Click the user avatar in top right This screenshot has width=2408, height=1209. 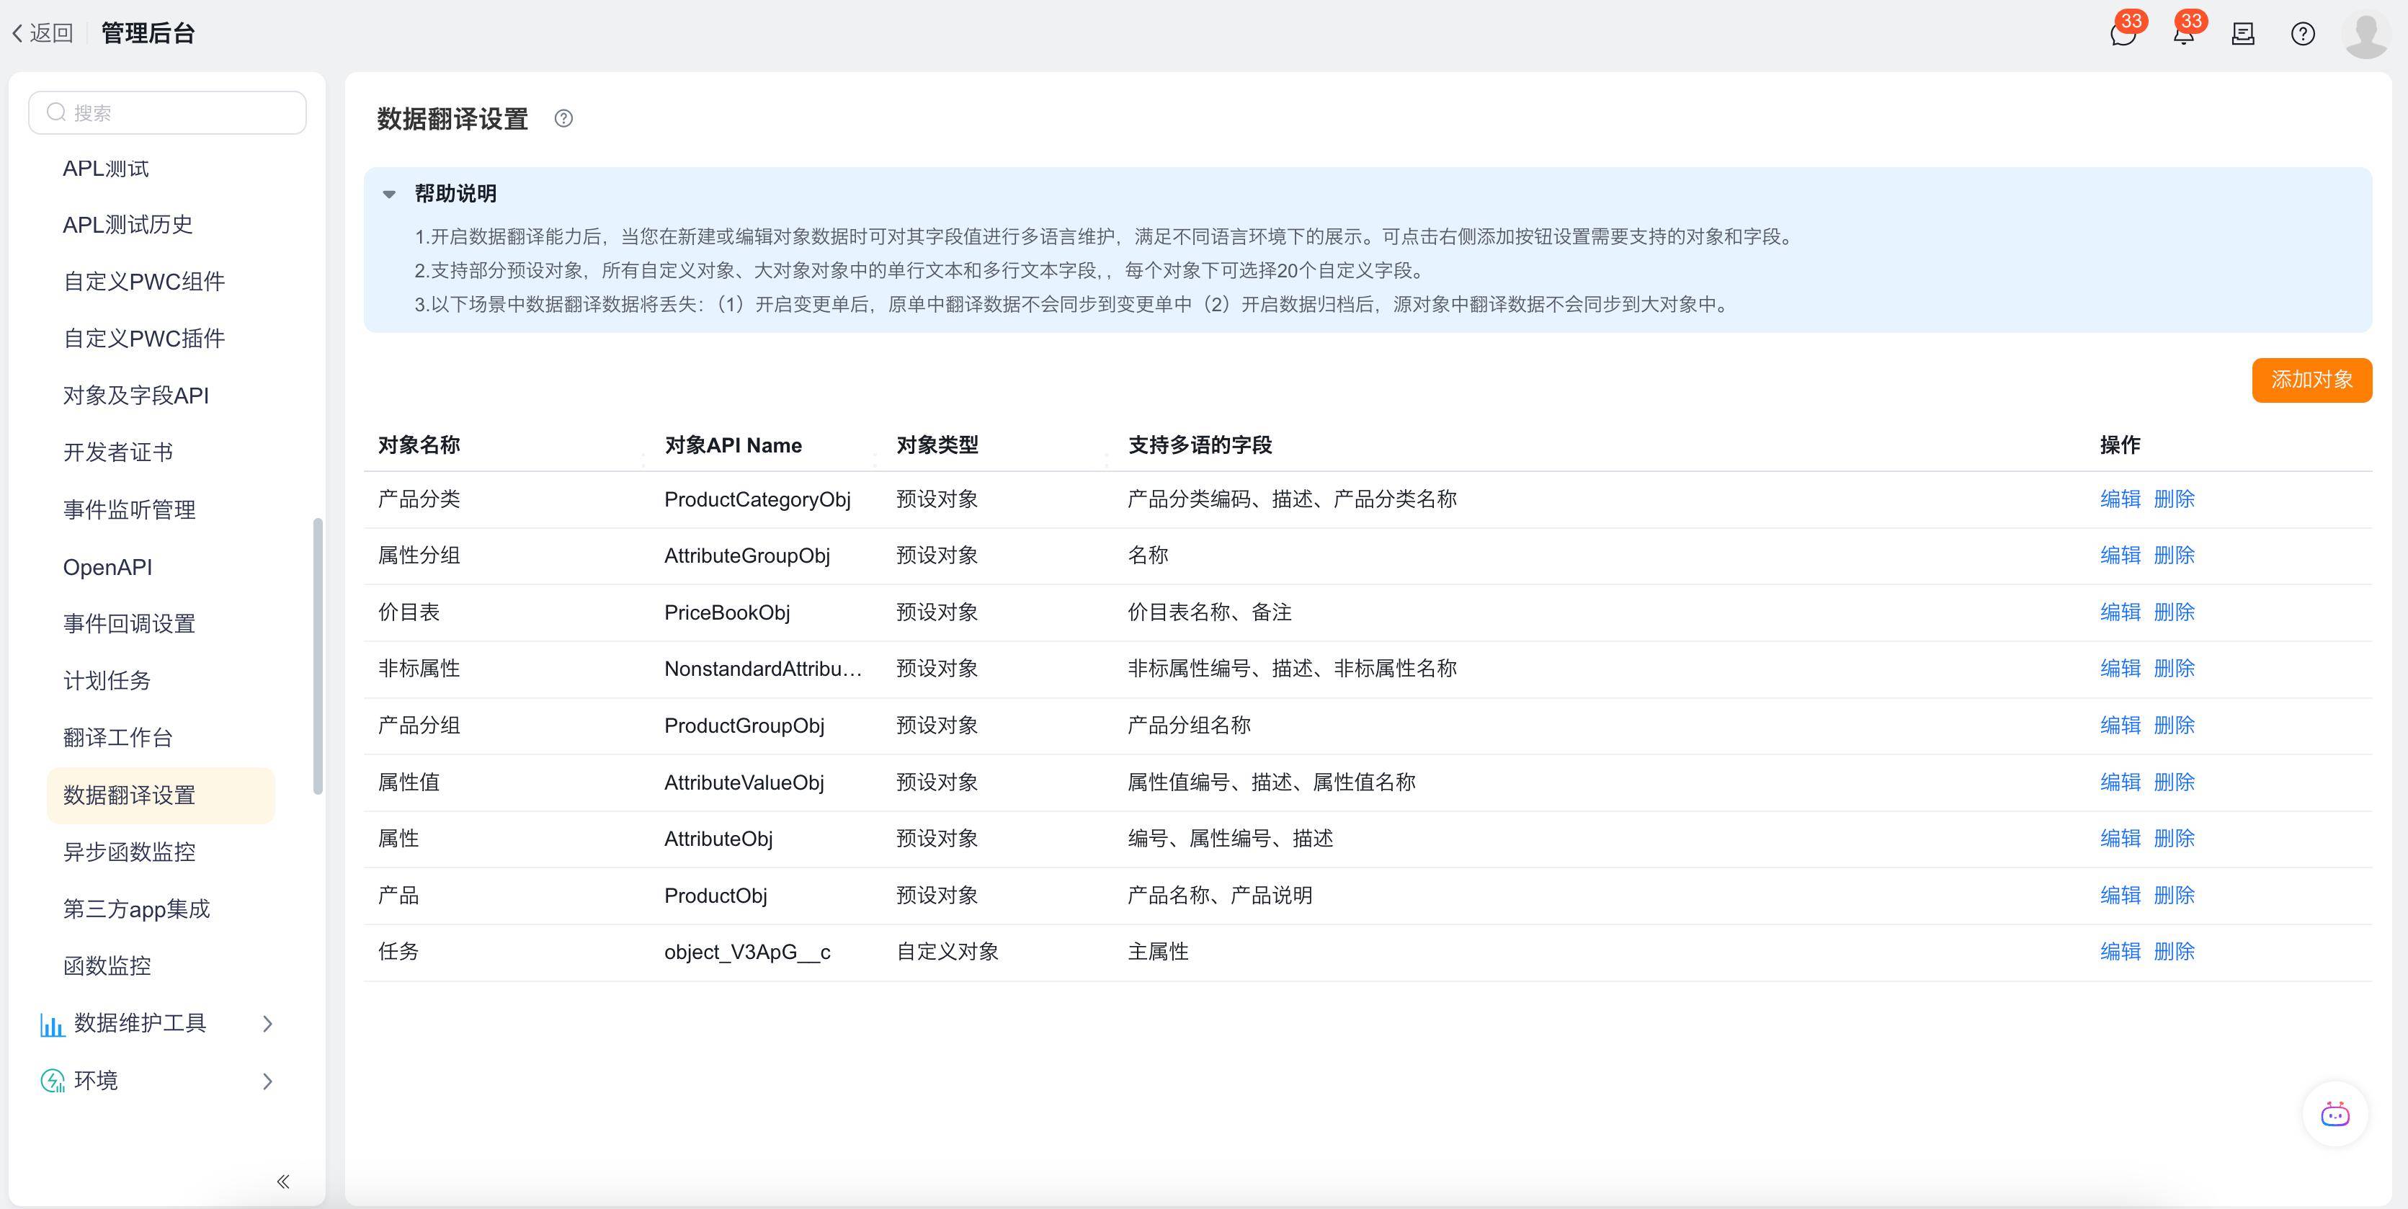[x=2366, y=35]
